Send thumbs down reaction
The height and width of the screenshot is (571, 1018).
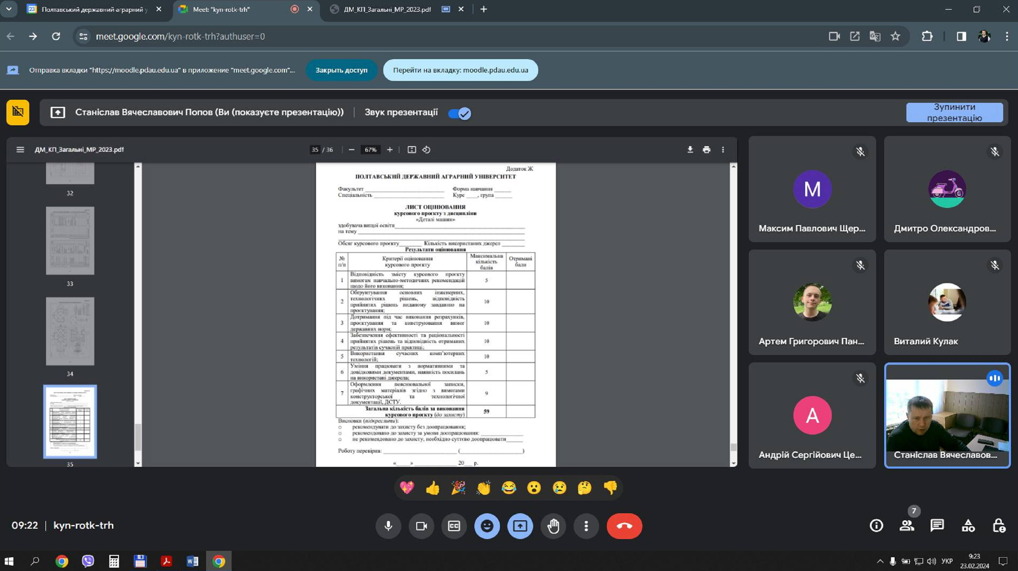tap(610, 488)
